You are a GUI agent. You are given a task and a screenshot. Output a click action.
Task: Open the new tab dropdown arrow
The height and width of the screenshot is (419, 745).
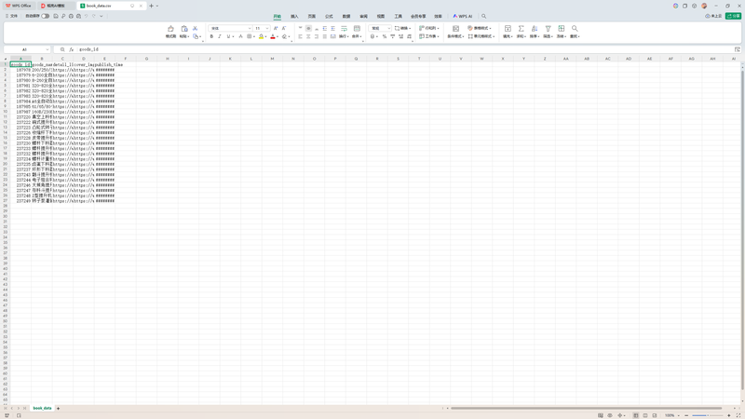pos(157,6)
